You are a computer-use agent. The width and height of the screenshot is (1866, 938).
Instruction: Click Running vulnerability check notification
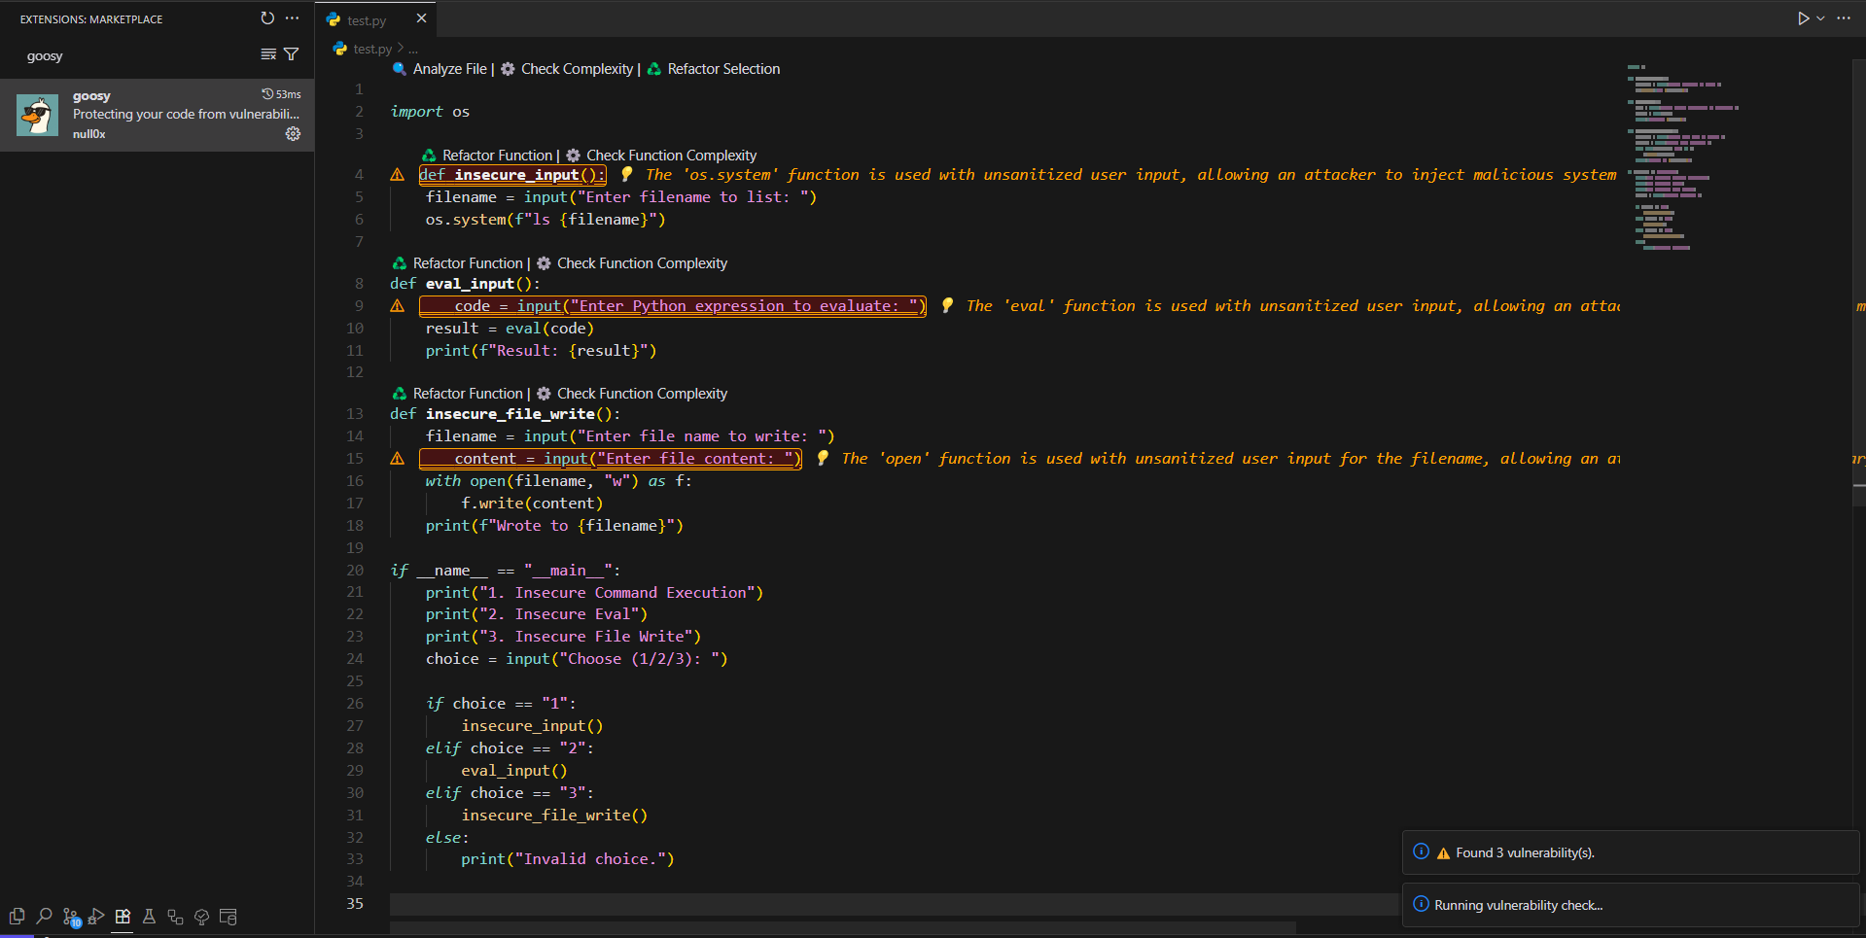tap(1631, 905)
